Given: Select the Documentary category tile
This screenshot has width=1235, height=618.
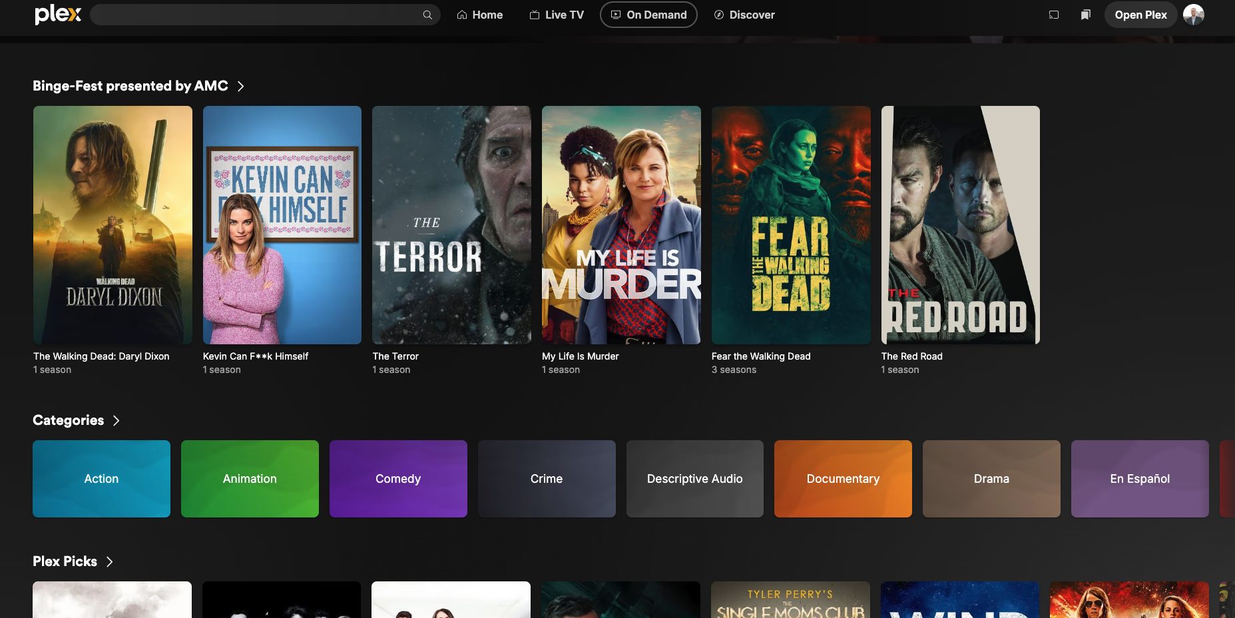Looking at the screenshot, I should [843, 479].
